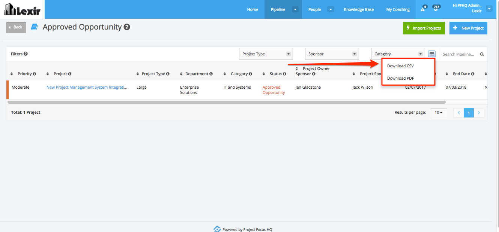Image resolution: width=499 pixels, height=232 pixels.
Task: Click the Approved Opportunity status cell
Action: [274, 90]
